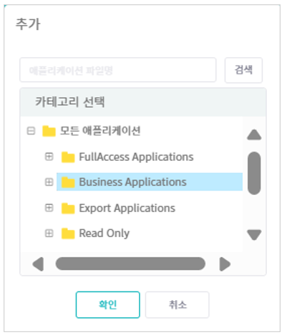Viewport: 282px width, 335px height.
Task: Focus the 애플리케이션 파일명 input field
Action: click(118, 70)
